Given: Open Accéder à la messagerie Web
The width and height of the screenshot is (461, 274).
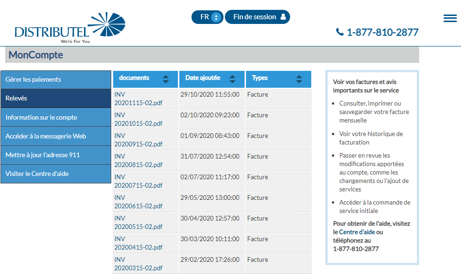Looking at the screenshot, I should click(x=56, y=136).
